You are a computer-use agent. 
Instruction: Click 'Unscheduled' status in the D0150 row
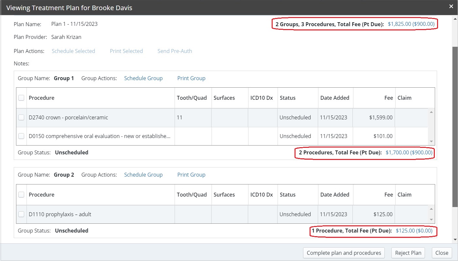[x=295, y=136]
